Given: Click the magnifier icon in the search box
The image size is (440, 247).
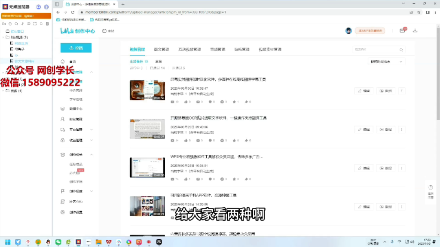Looking at the screenshot, I should [401, 50].
